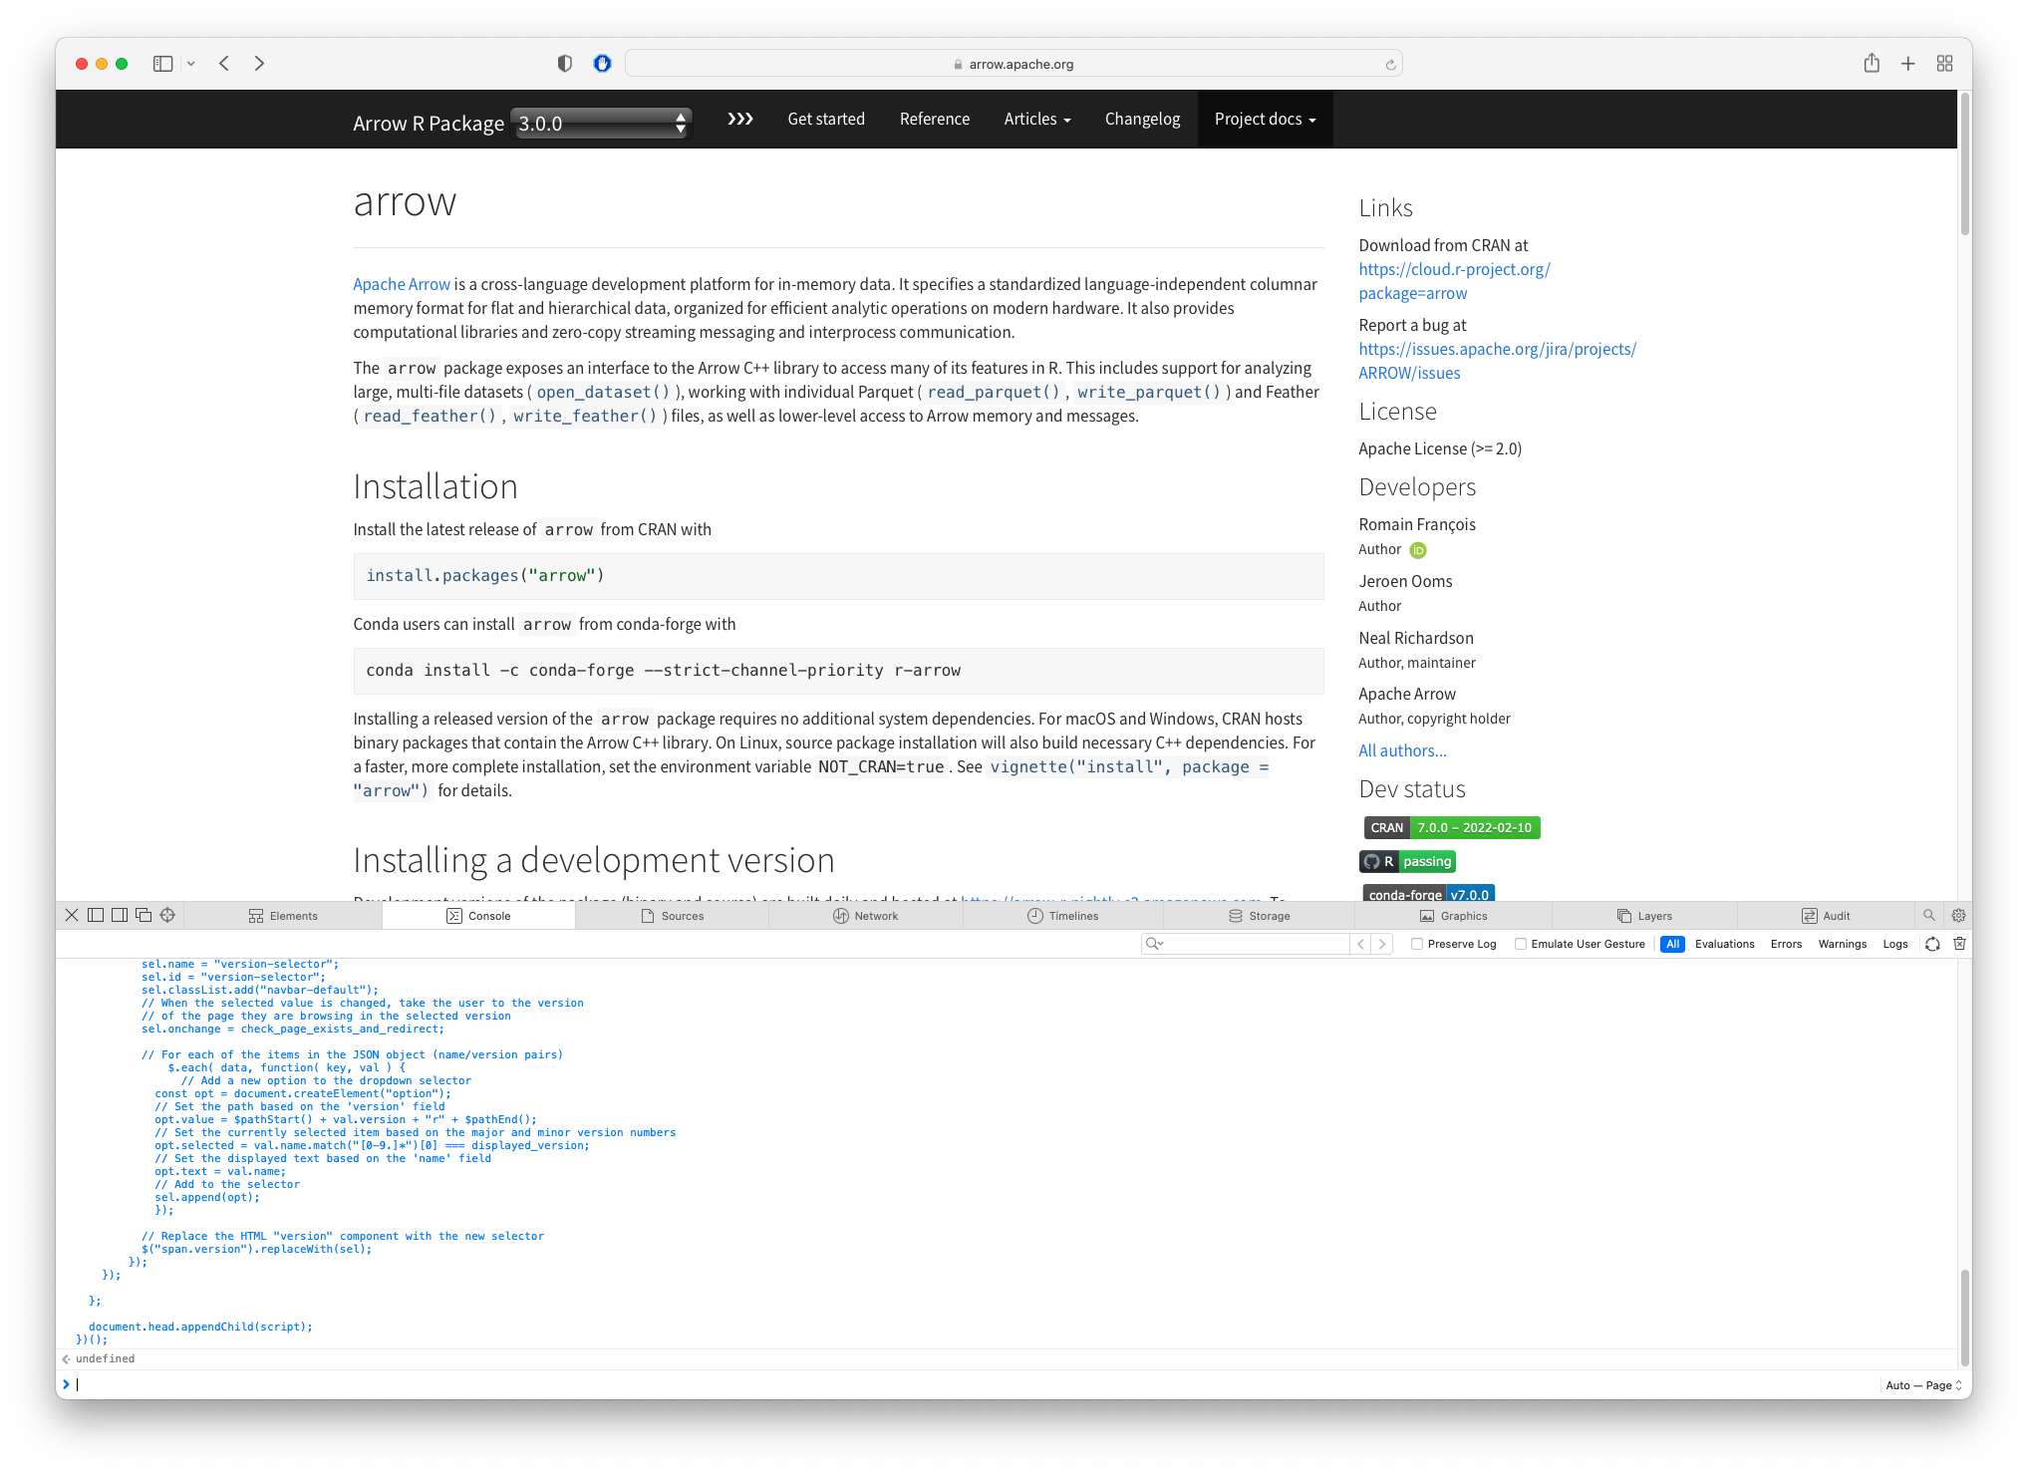2028x1473 pixels.
Task: Click the inspector search magnifier icon
Action: coord(1929,915)
